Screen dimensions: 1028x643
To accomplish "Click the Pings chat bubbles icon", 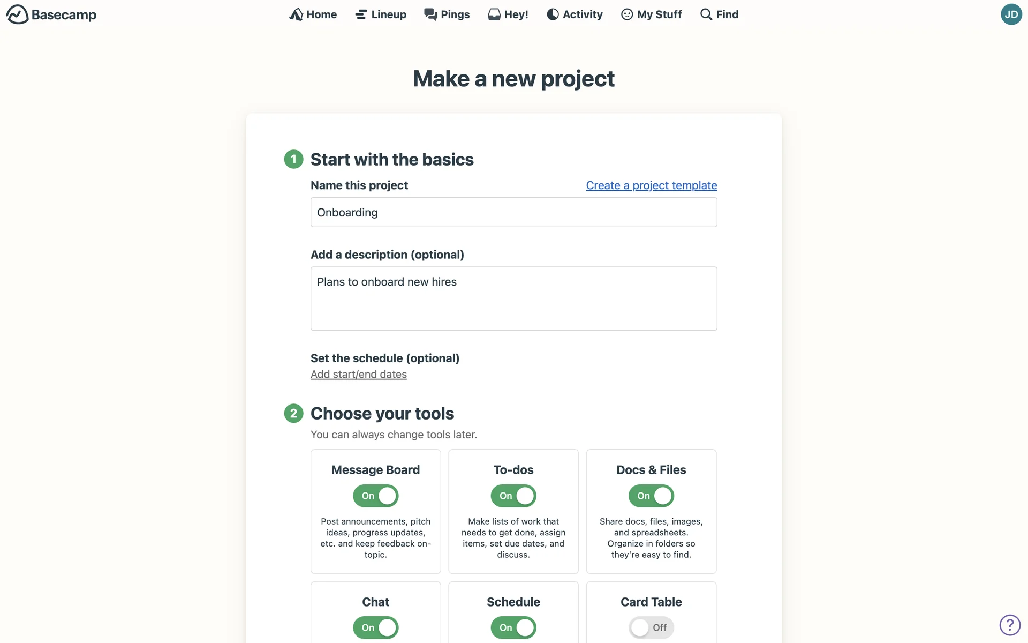I will [x=430, y=14].
